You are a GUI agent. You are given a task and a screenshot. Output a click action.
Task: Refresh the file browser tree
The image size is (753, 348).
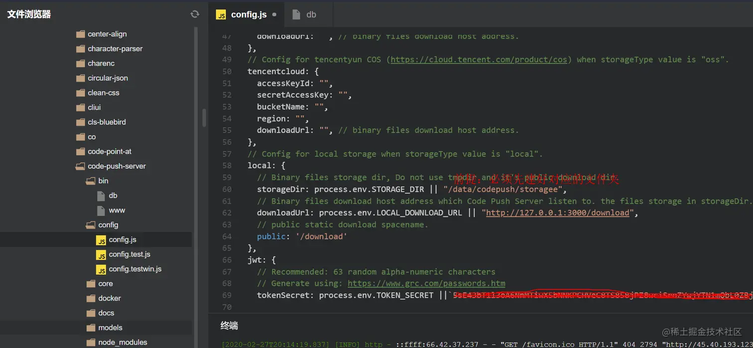pyautogui.click(x=195, y=14)
